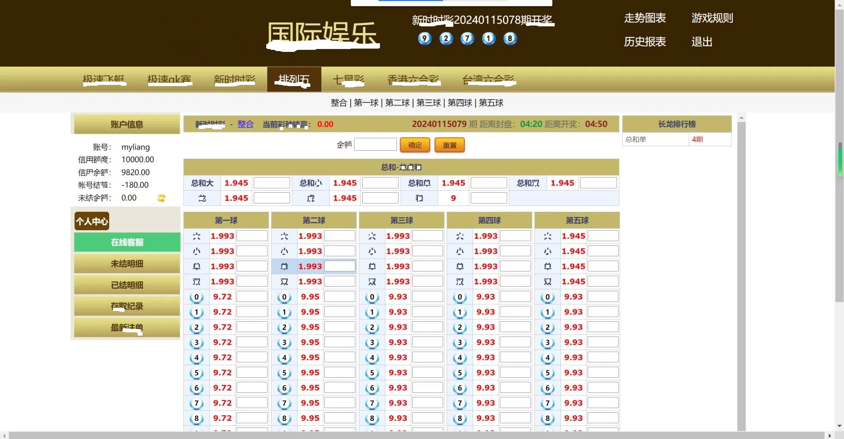Select the 第五球 sub-menu link
Screen dimensions: 844x439
point(491,103)
